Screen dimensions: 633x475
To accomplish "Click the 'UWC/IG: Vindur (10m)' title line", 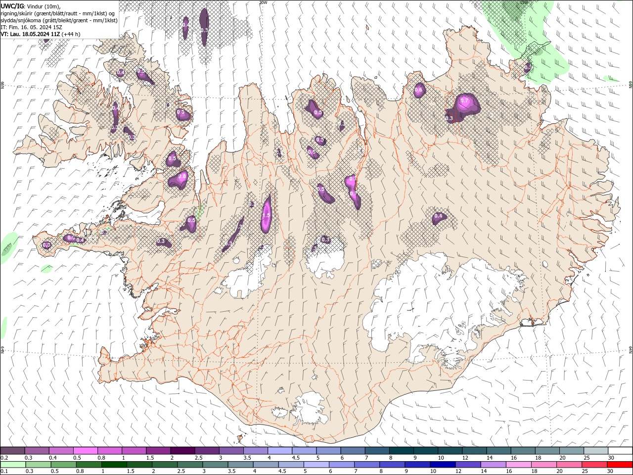I will (31, 6).
